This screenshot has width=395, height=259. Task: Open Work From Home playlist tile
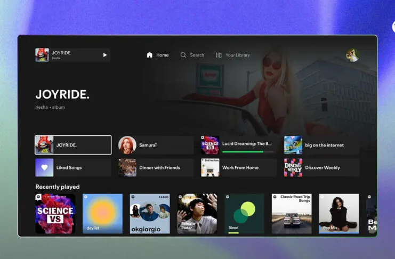coord(239,167)
